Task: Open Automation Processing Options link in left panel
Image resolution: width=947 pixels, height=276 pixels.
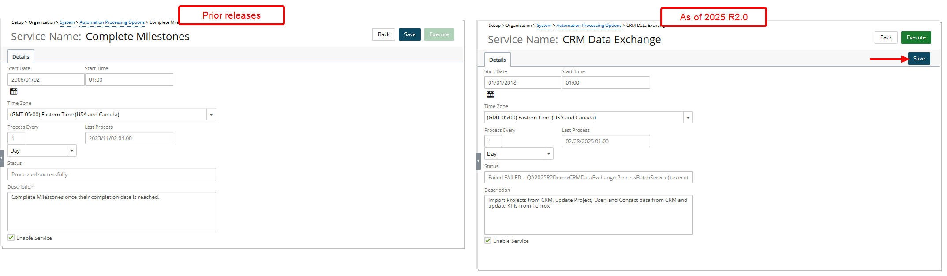Action: tap(112, 22)
